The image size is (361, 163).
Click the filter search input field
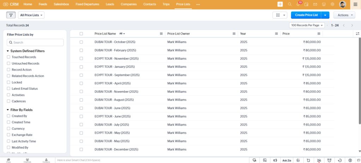click(x=35, y=42)
